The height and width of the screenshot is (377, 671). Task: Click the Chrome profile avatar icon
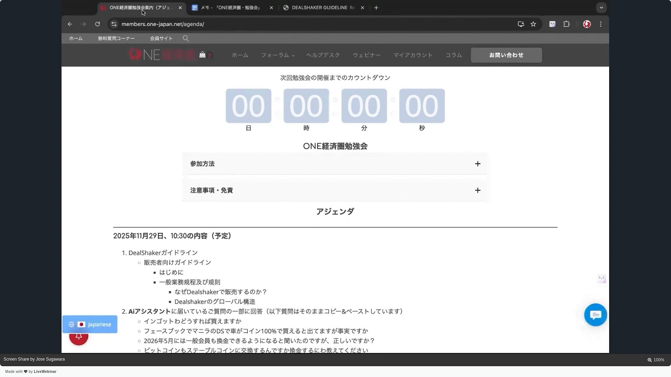(587, 24)
